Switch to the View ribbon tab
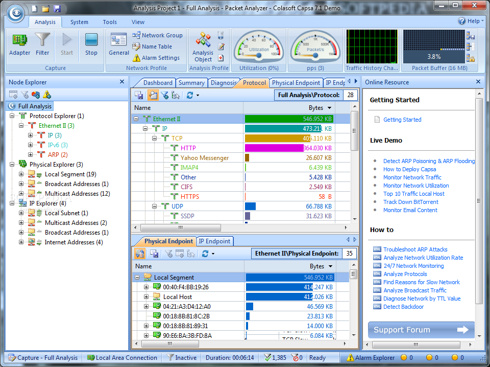490x367 pixels. pos(138,22)
